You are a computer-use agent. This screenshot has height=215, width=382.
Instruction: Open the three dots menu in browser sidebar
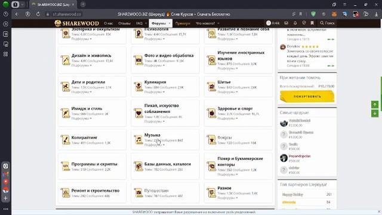tap(5, 209)
